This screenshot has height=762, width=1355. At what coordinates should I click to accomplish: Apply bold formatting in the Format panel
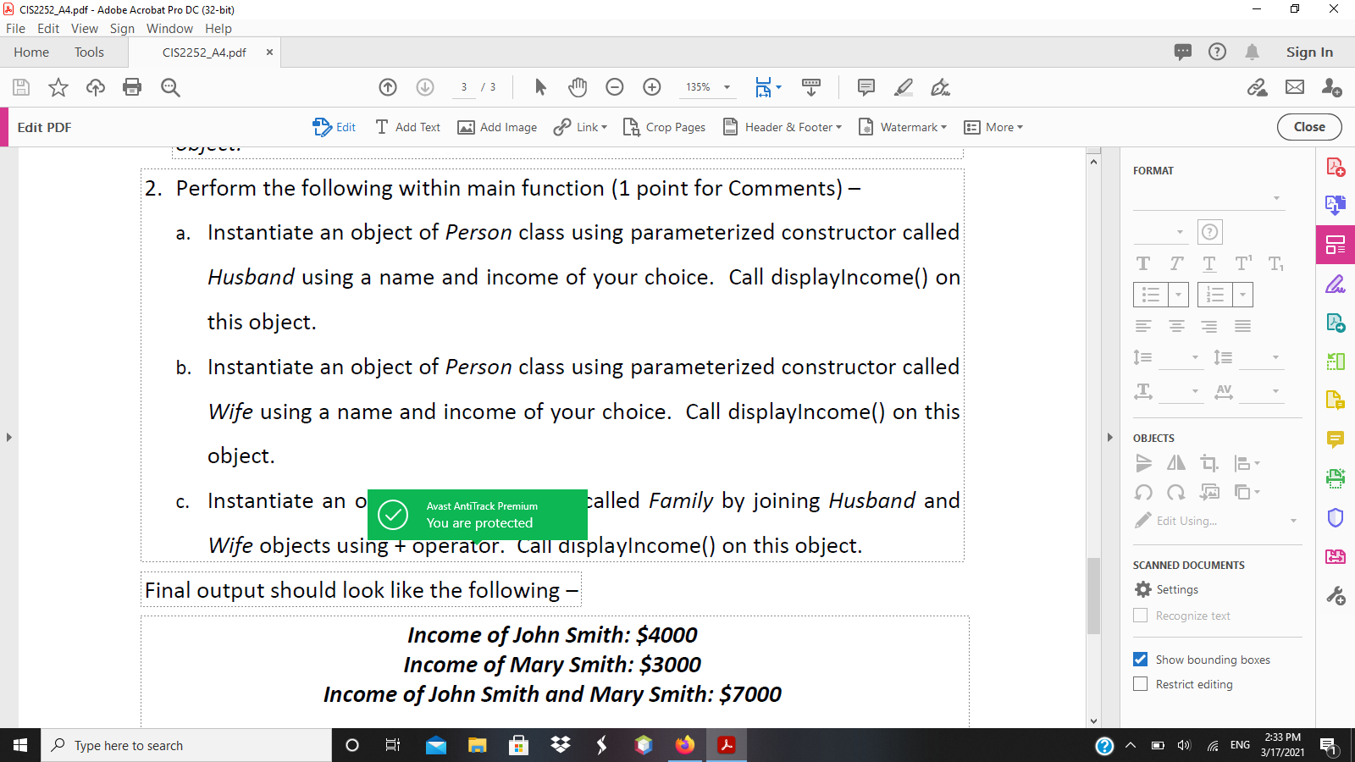pos(1142,263)
